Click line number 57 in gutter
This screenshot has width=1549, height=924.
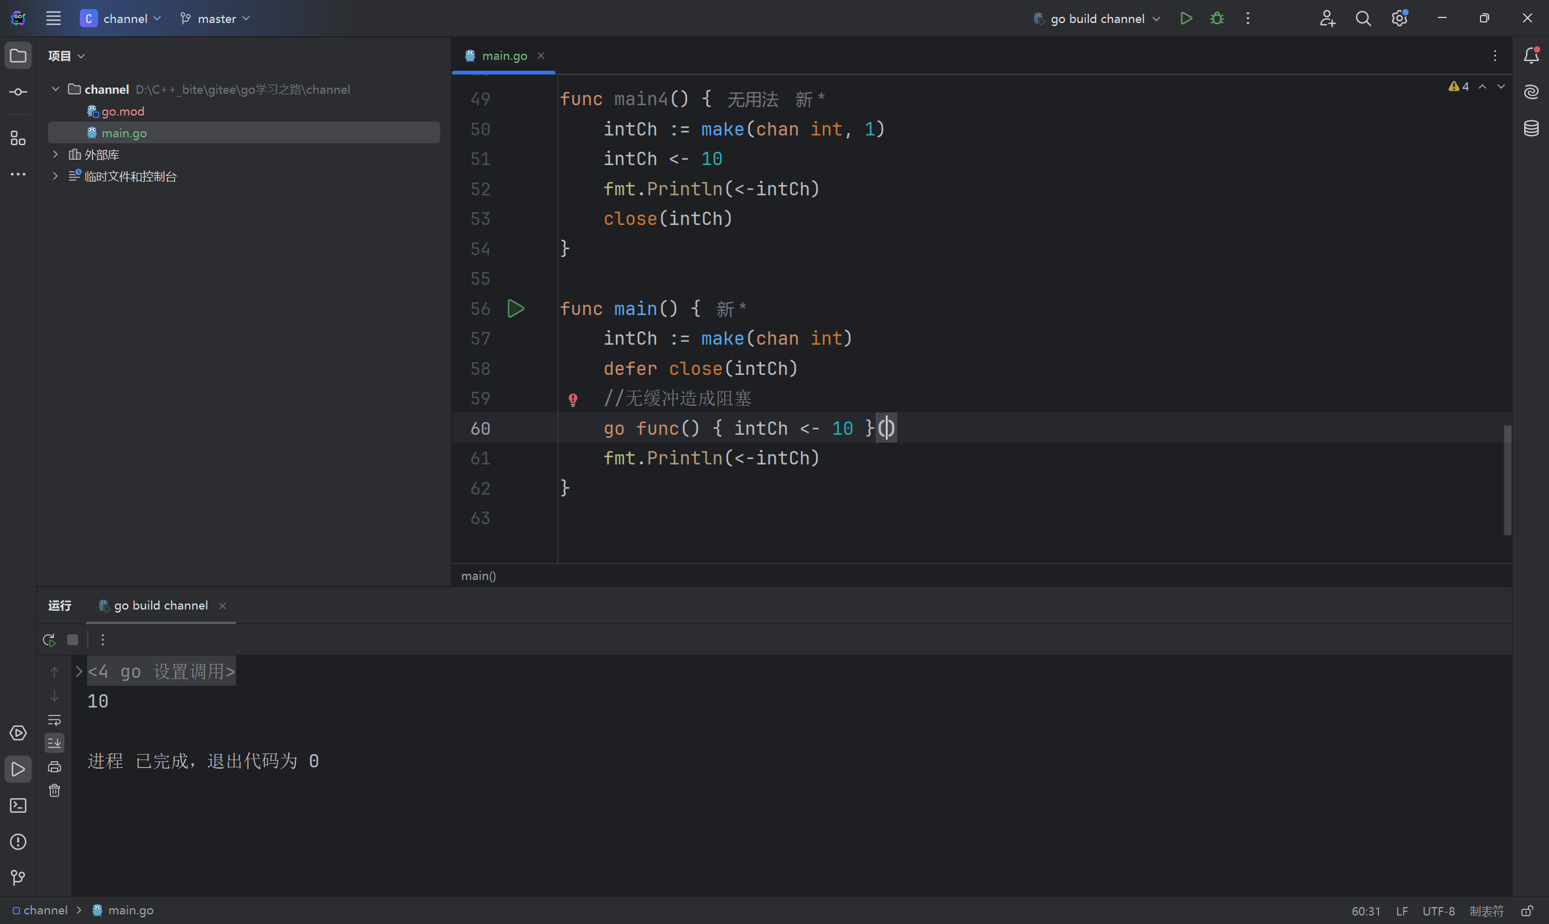pyautogui.click(x=480, y=339)
